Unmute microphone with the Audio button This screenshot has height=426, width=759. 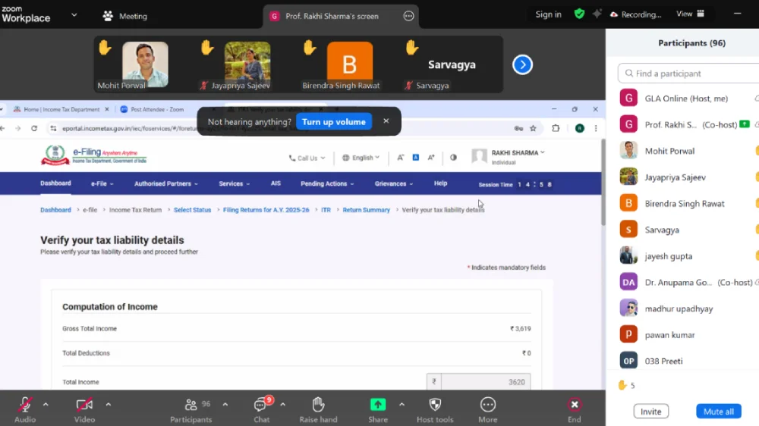tap(25, 405)
